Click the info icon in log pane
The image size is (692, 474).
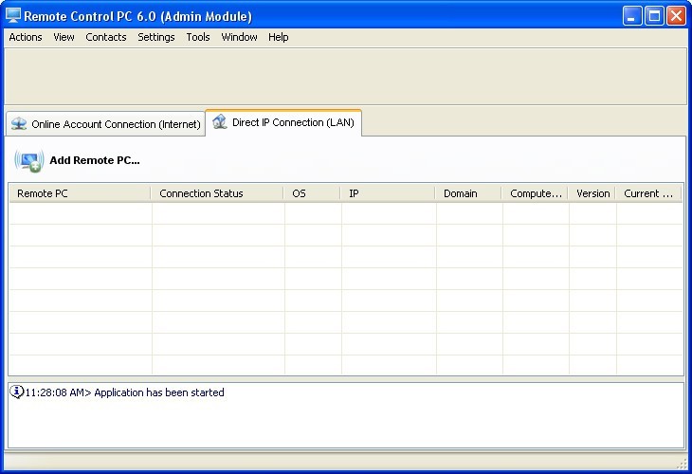click(x=16, y=392)
